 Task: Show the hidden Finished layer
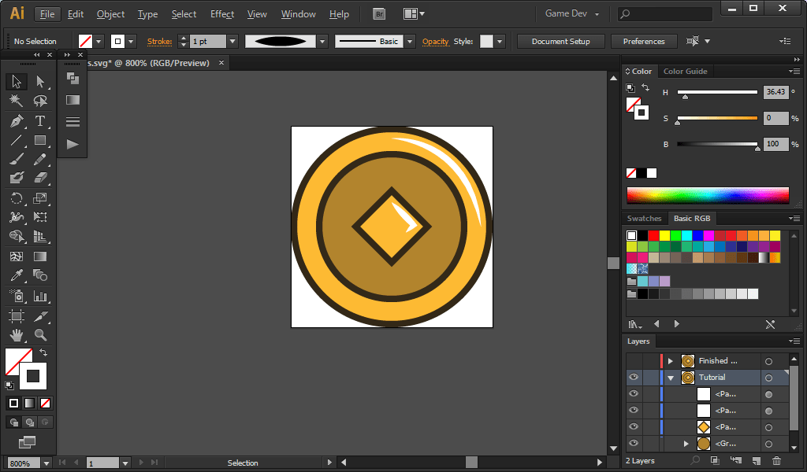[634, 361]
